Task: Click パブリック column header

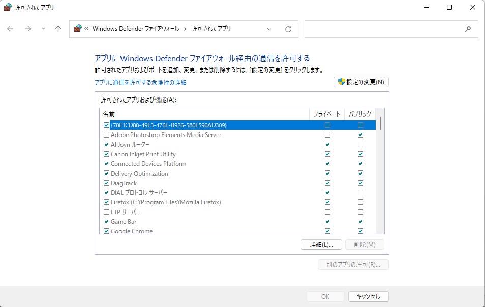Action: point(360,114)
